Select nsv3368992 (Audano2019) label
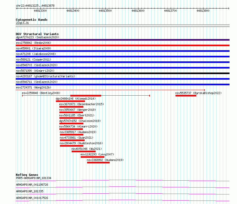Screen dimensions: 237x204 (105, 160)
